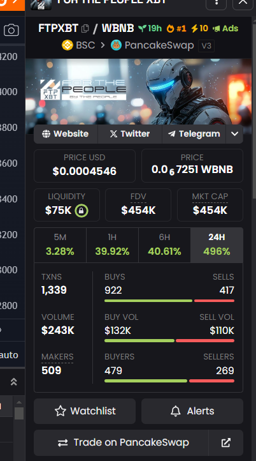
Task: Click the buyers versus sellers ratio bar
Action: pos(169,381)
